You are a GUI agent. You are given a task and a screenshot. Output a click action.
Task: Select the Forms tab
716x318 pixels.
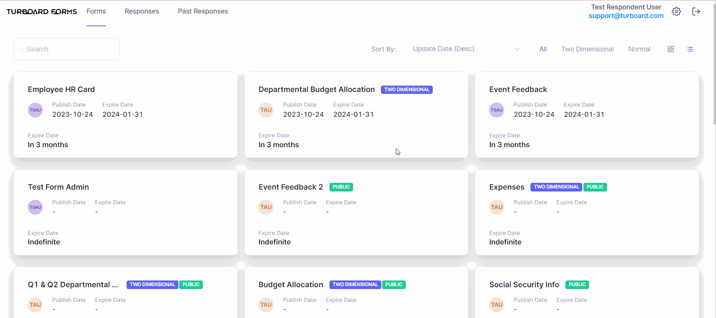[x=96, y=11]
